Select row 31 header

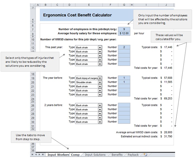coord(33,126)
